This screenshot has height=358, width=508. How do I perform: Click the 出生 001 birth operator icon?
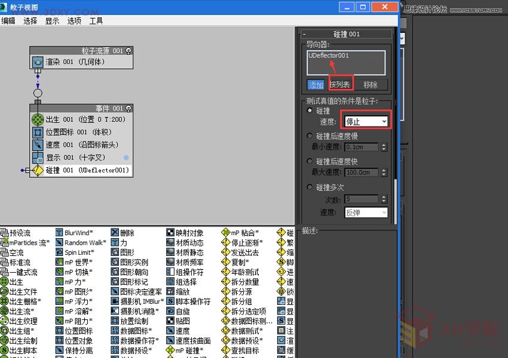coord(38,119)
